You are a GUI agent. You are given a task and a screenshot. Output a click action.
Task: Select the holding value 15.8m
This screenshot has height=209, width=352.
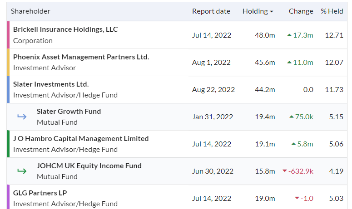pyautogui.click(x=265, y=171)
